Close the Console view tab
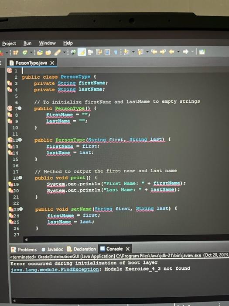The image size is (229, 306). pyautogui.click(x=127, y=249)
